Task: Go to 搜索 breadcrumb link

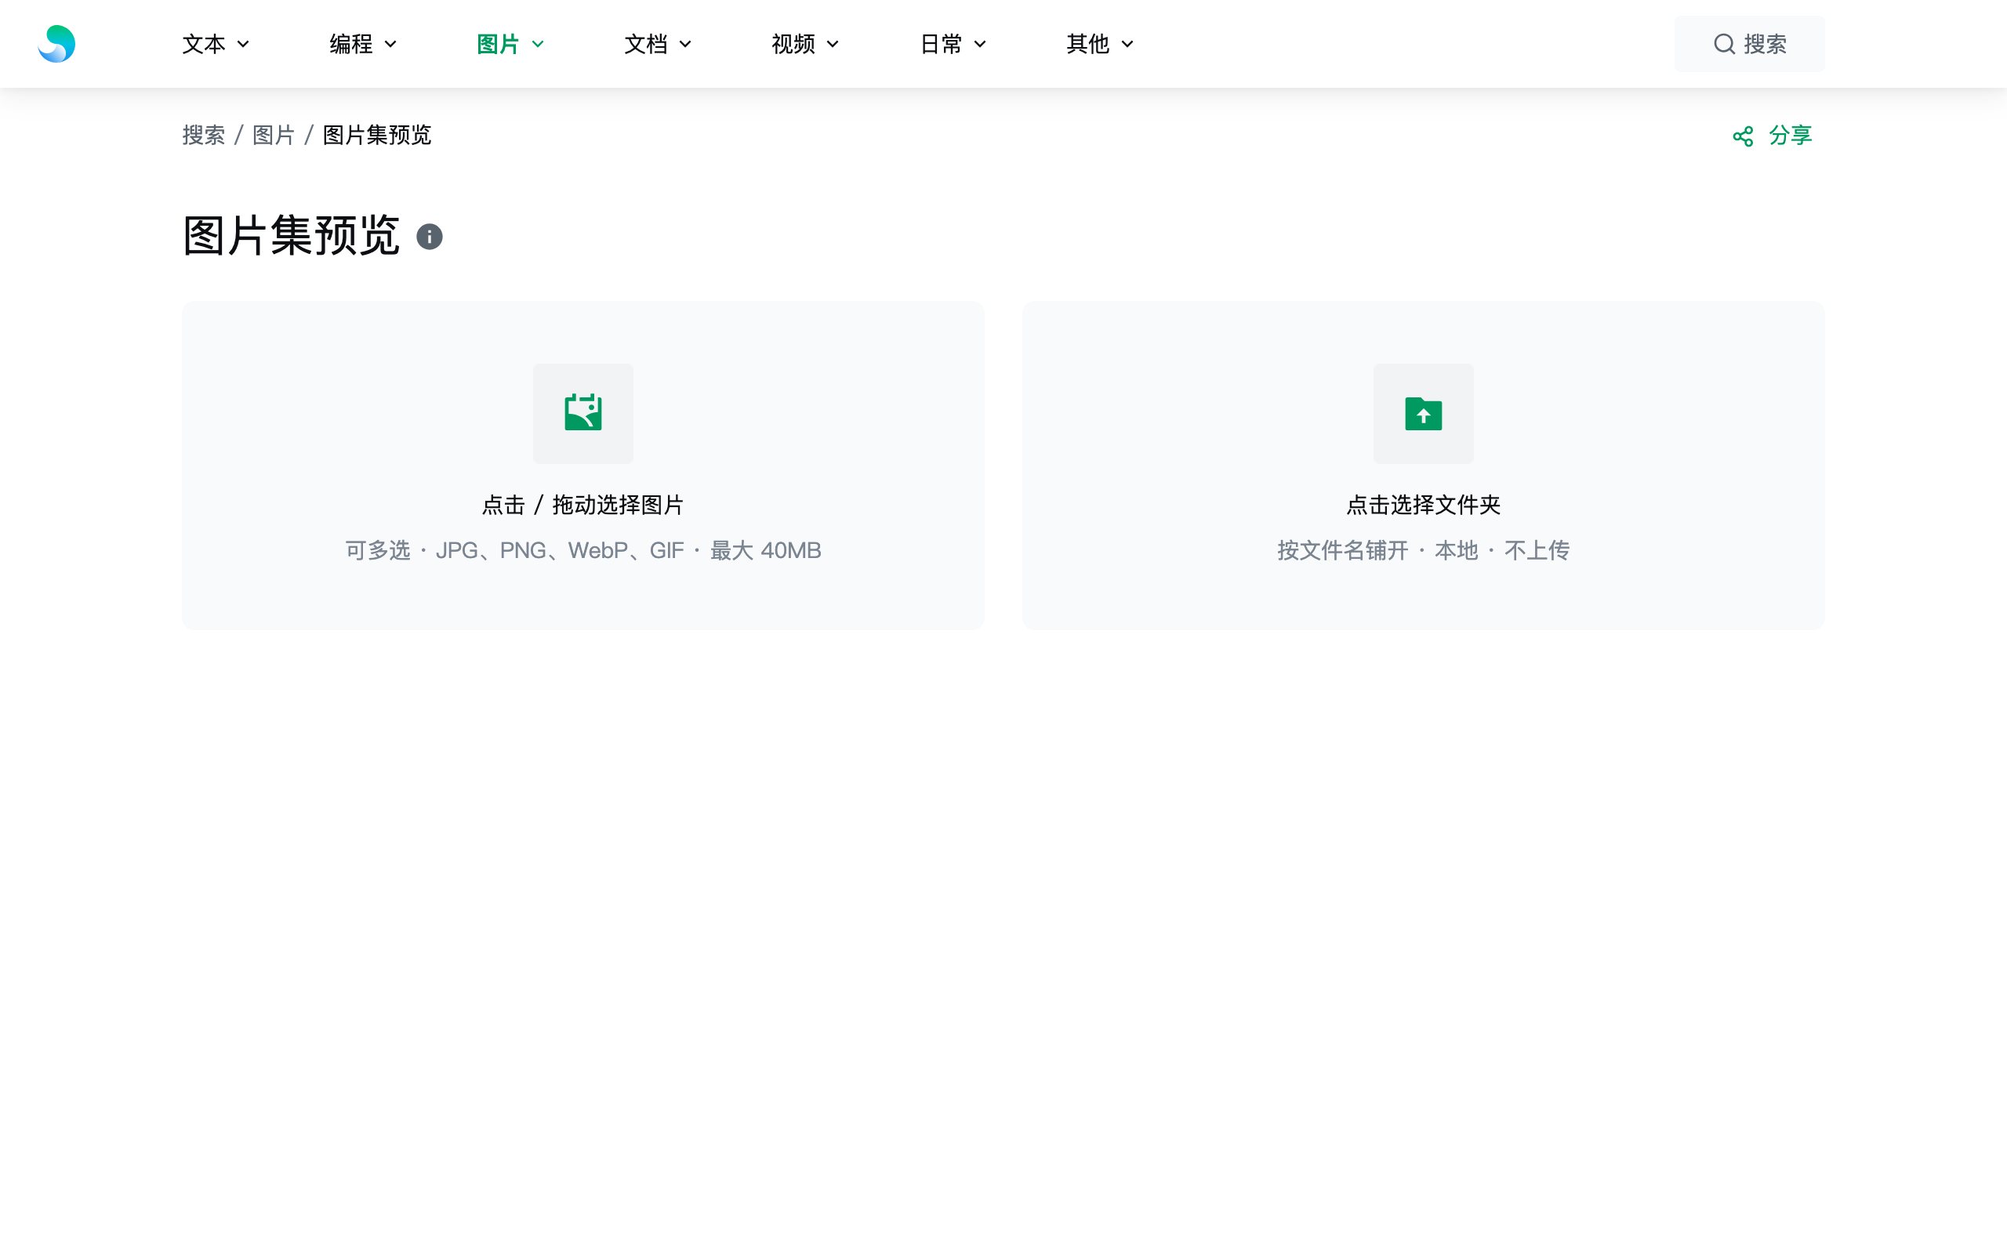Action: (203, 135)
